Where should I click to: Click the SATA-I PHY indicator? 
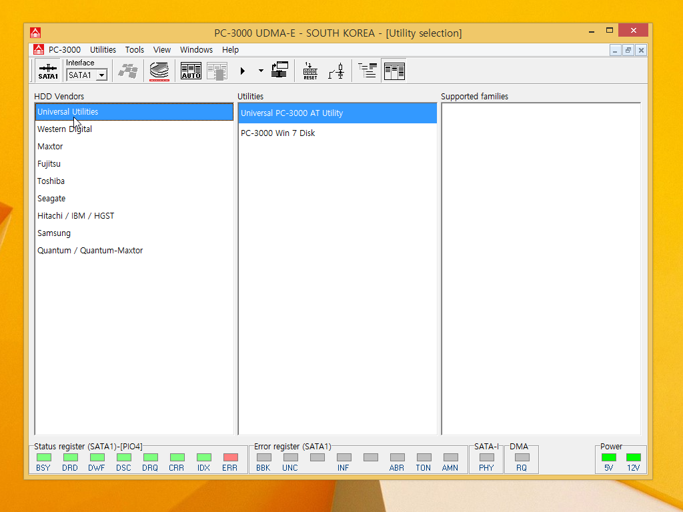[x=486, y=457]
